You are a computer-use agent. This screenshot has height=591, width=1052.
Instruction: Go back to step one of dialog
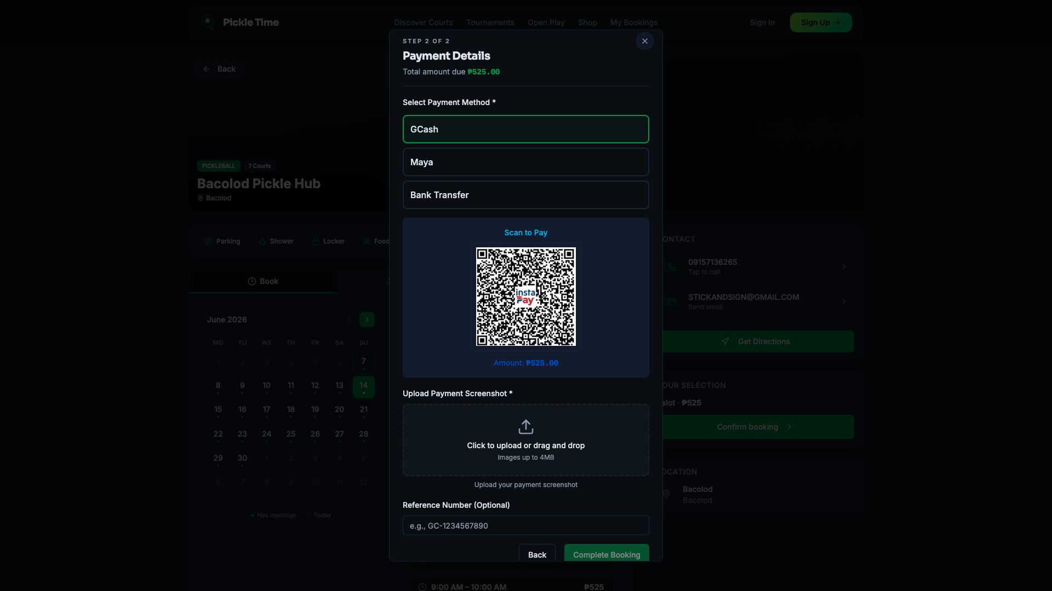pyautogui.click(x=537, y=554)
